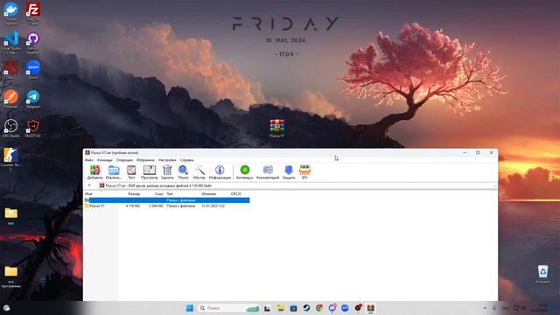Go up one folder level arrow
560x315 pixels.
tap(89, 185)
